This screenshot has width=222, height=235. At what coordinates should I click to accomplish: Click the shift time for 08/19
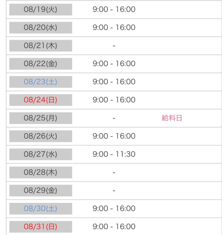pyautogui.click(x=114, y=9)
